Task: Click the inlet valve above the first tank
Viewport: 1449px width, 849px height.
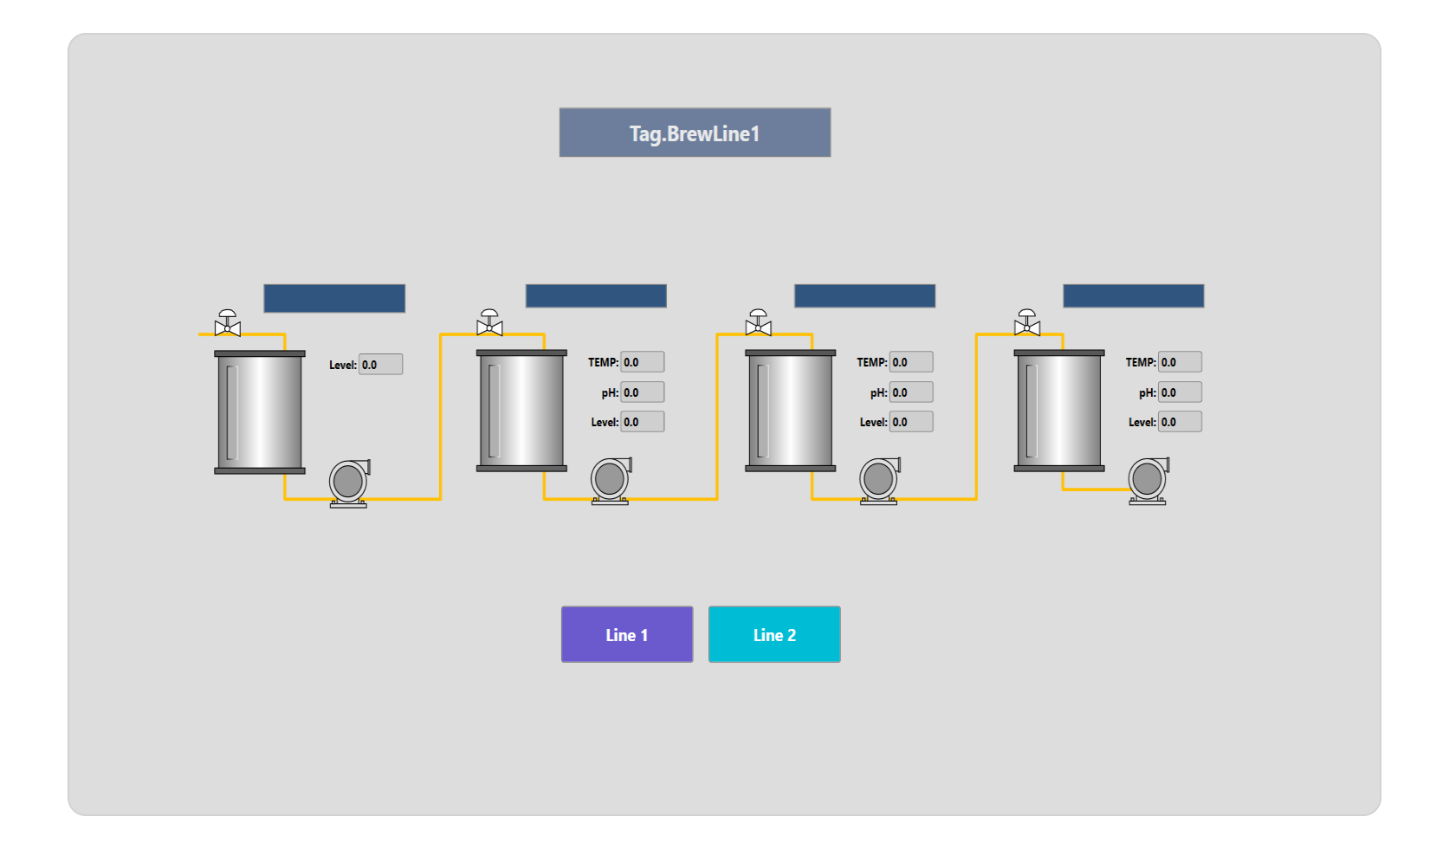Action: (x=227, y=323)
